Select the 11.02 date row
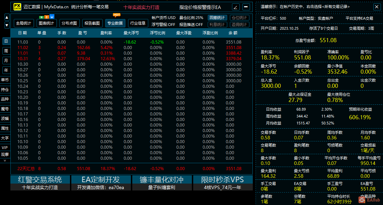The width and height of the screenshot is (383, 205). pos(131,47)
